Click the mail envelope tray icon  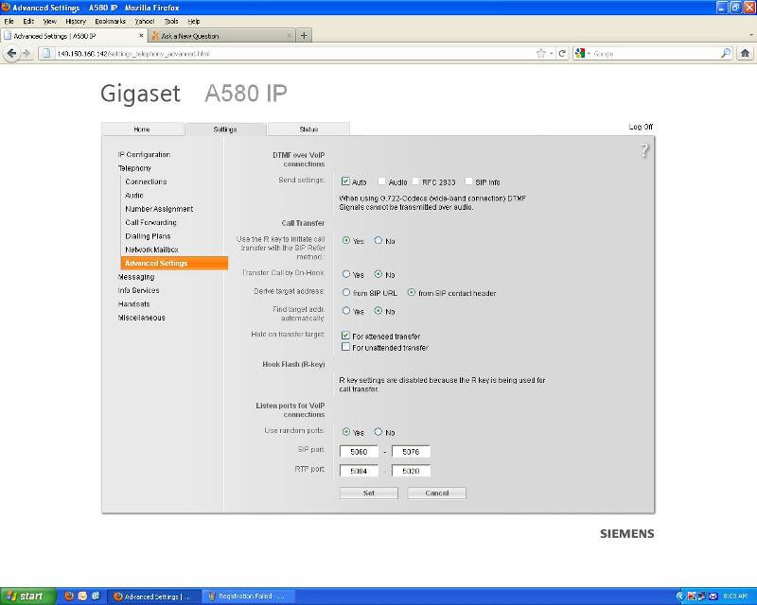tap(713, 596)
